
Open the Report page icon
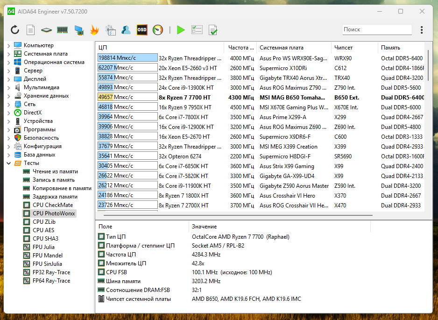point(30,29)
